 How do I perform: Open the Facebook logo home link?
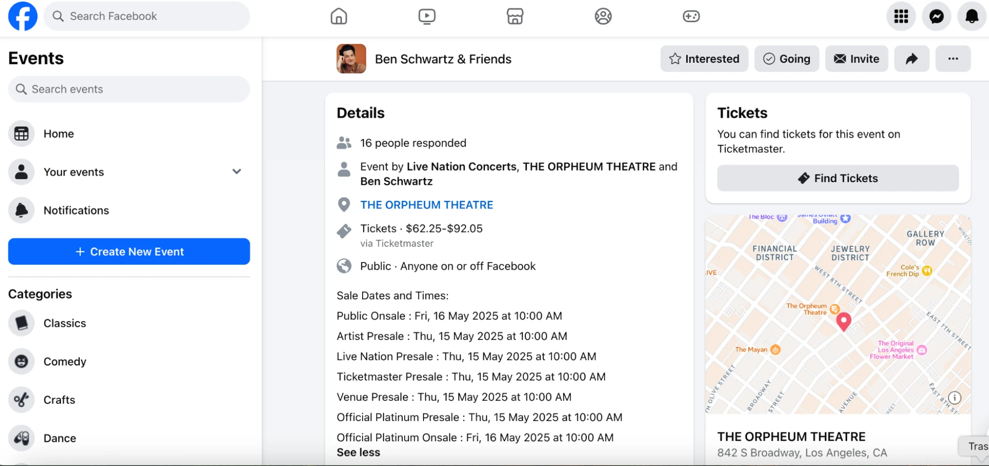(23, 16)
